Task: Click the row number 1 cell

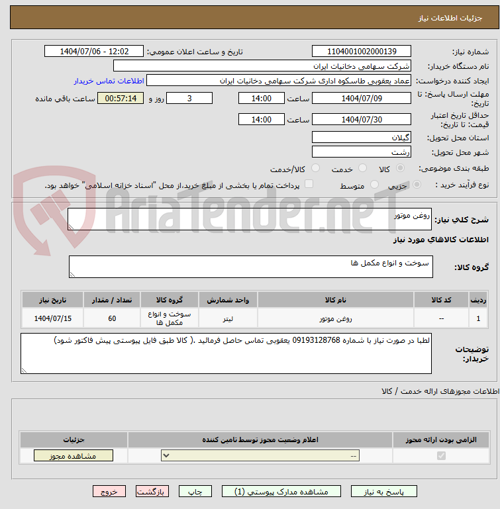Action: [478, 318]
